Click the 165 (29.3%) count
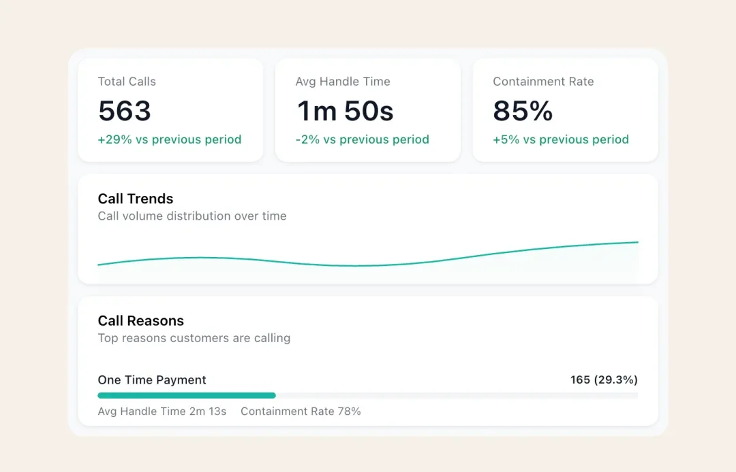The height and width of the screenshot is (472, 736). [604, 380]
